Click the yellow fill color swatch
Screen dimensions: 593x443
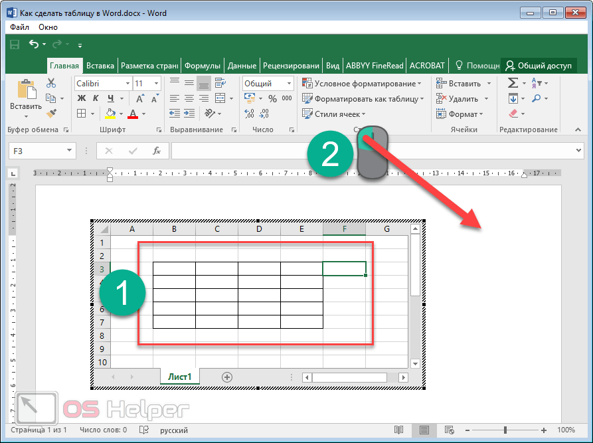(x=110, y=114)
